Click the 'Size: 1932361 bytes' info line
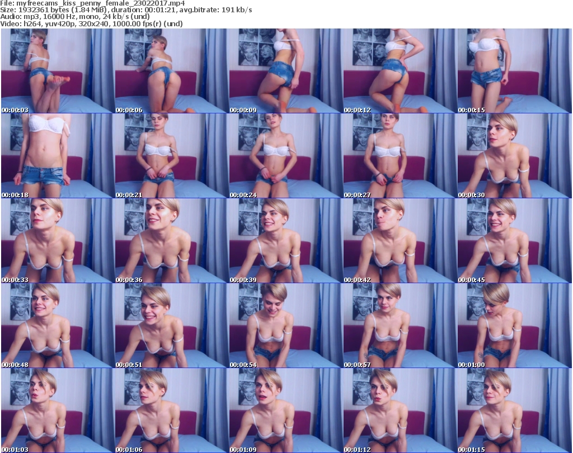This screenshot has width=573, height=453. pyautogui.click(x=126, y=10)
